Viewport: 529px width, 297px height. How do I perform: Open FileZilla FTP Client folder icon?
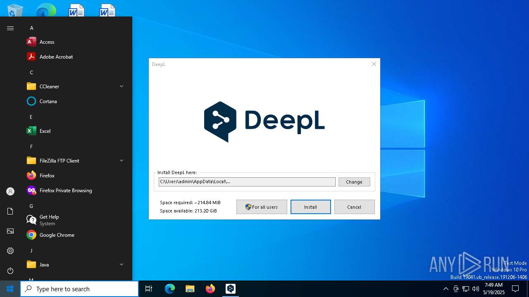[x=31, y=160]
